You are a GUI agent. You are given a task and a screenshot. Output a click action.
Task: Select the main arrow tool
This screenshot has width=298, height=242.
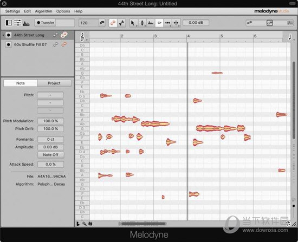point(133,23)
